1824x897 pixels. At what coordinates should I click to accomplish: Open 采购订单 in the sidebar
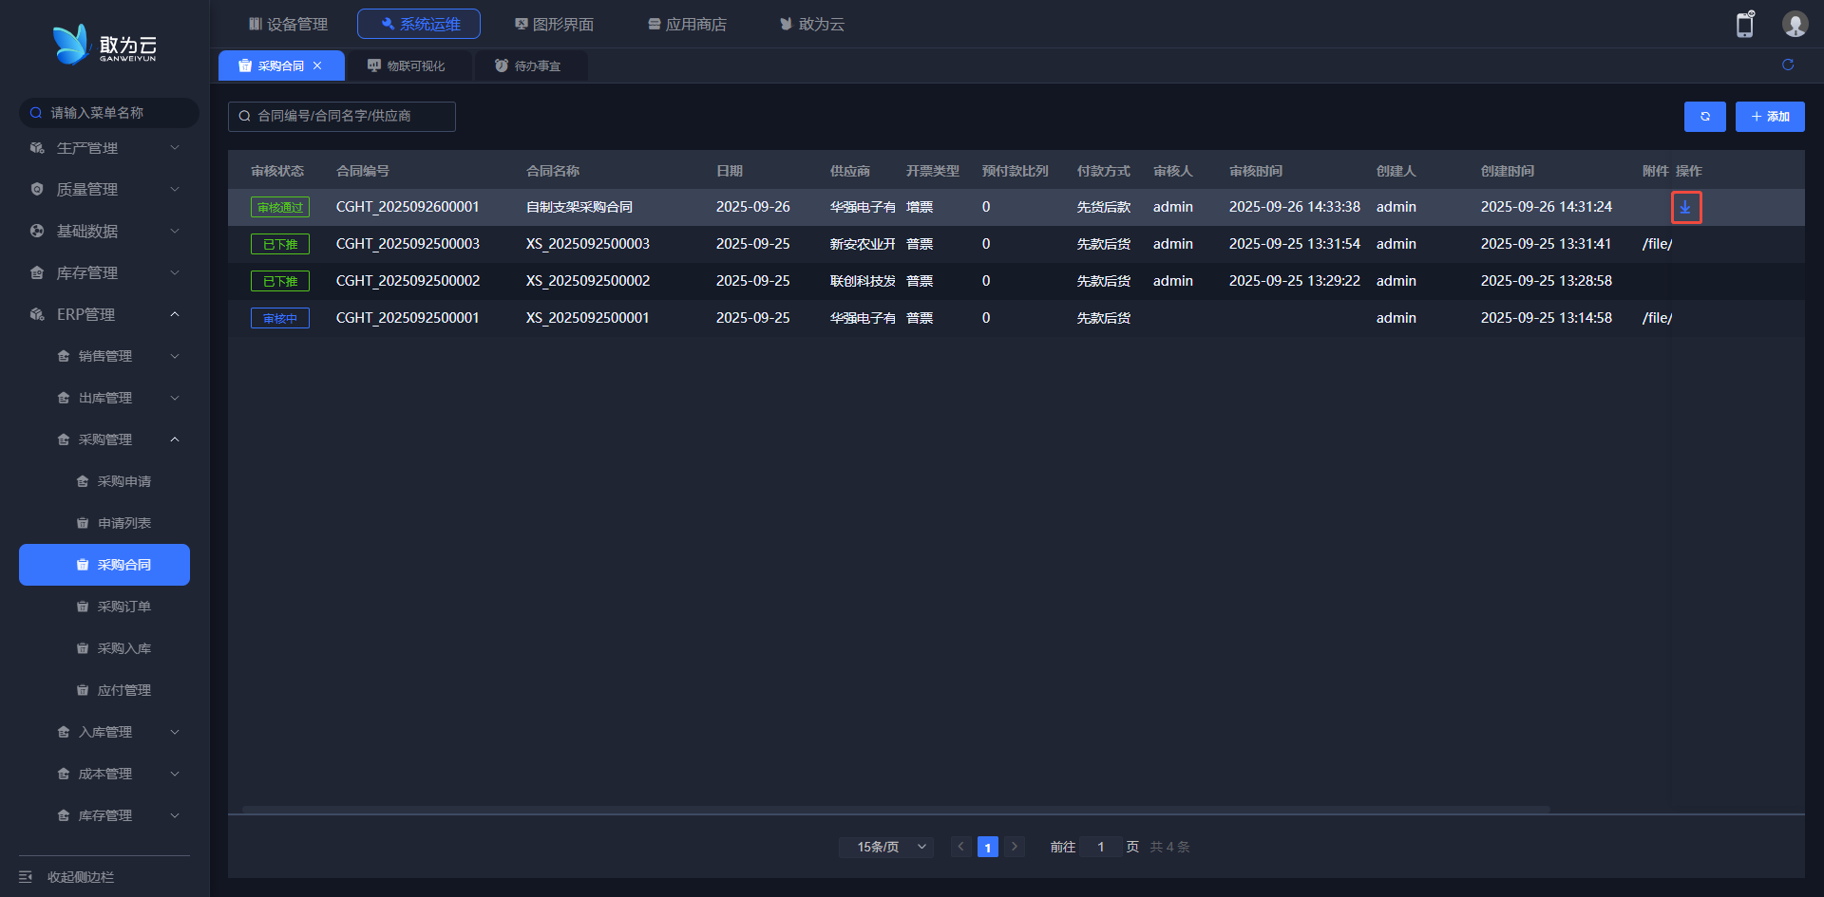pos(123,607)
